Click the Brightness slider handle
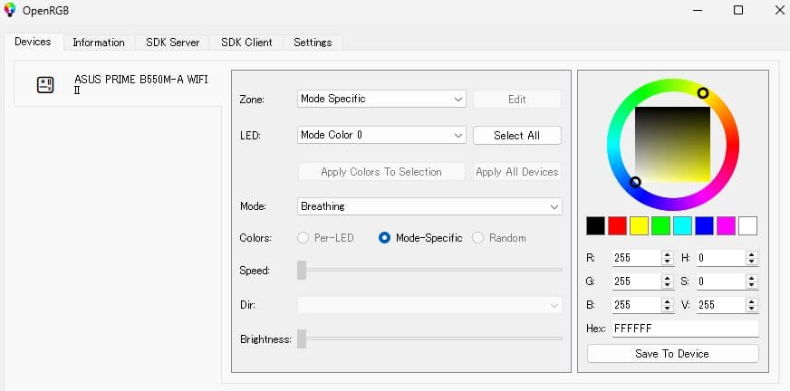Viewport: 790px width, 391px height. click(302, 339)
